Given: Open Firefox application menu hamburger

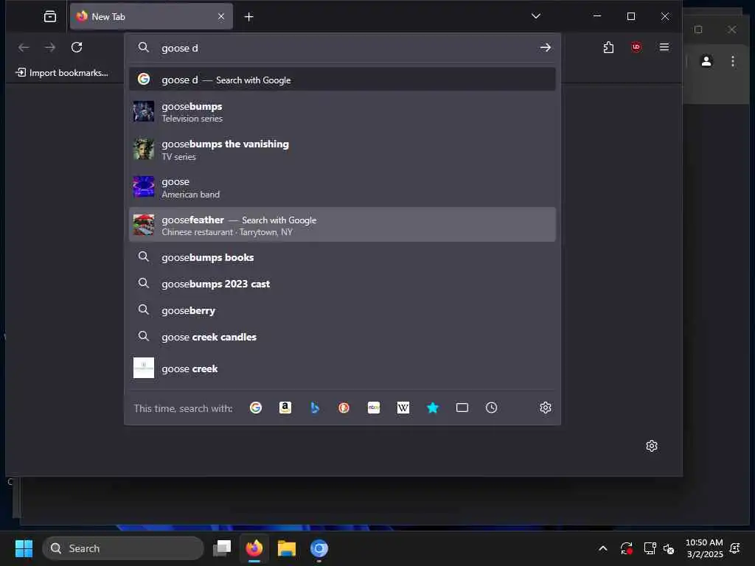Looking at the screenshot, I should [664, 47].
